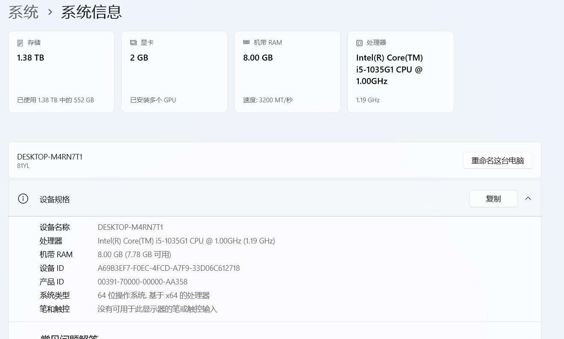Go back to 系统 in breadcrumb
564x339 pixels.
tap(23, 12)
